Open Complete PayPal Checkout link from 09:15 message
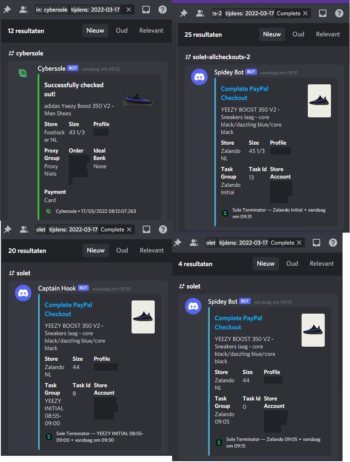Image resolution: width=350 pixels, height=462 pixels. (238, 323)
